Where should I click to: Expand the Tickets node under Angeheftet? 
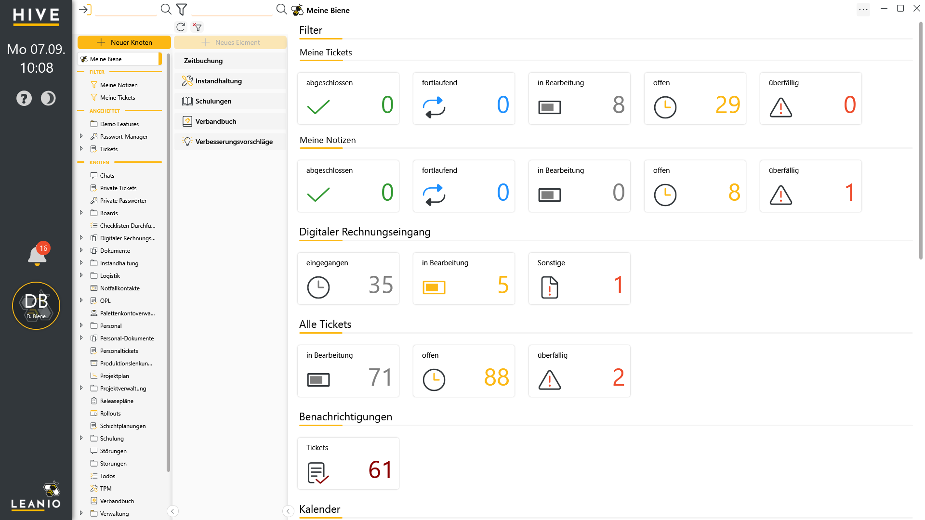pos(81,149)
